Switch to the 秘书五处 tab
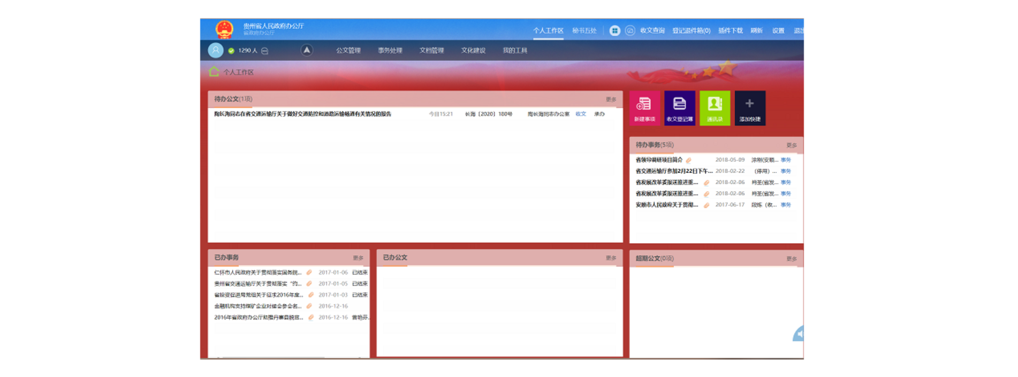The width and height of the screenshot is (1018, 377). click(x=584, y=31)
